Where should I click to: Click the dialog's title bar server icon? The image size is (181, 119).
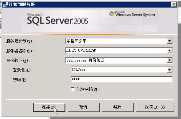(x=6, y=5)
